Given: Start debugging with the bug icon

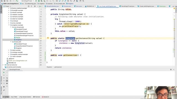Looking at the screenshot, I should [39, 1].
